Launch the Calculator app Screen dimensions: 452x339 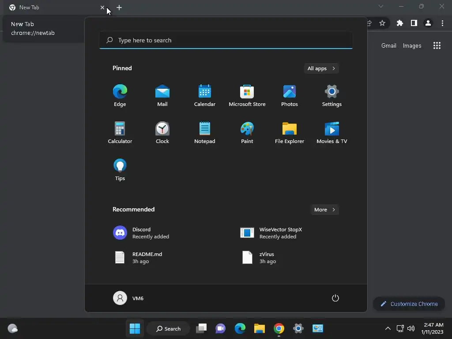tap(120, 132)
